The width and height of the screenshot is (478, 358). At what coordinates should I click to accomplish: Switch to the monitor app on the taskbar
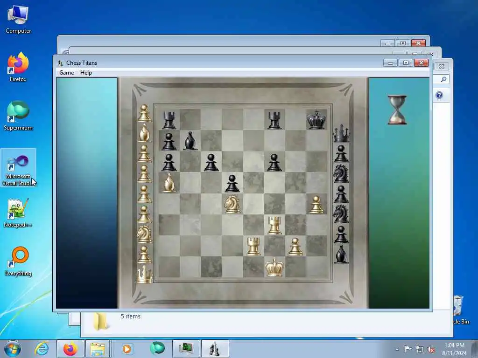tap(186, 349)
